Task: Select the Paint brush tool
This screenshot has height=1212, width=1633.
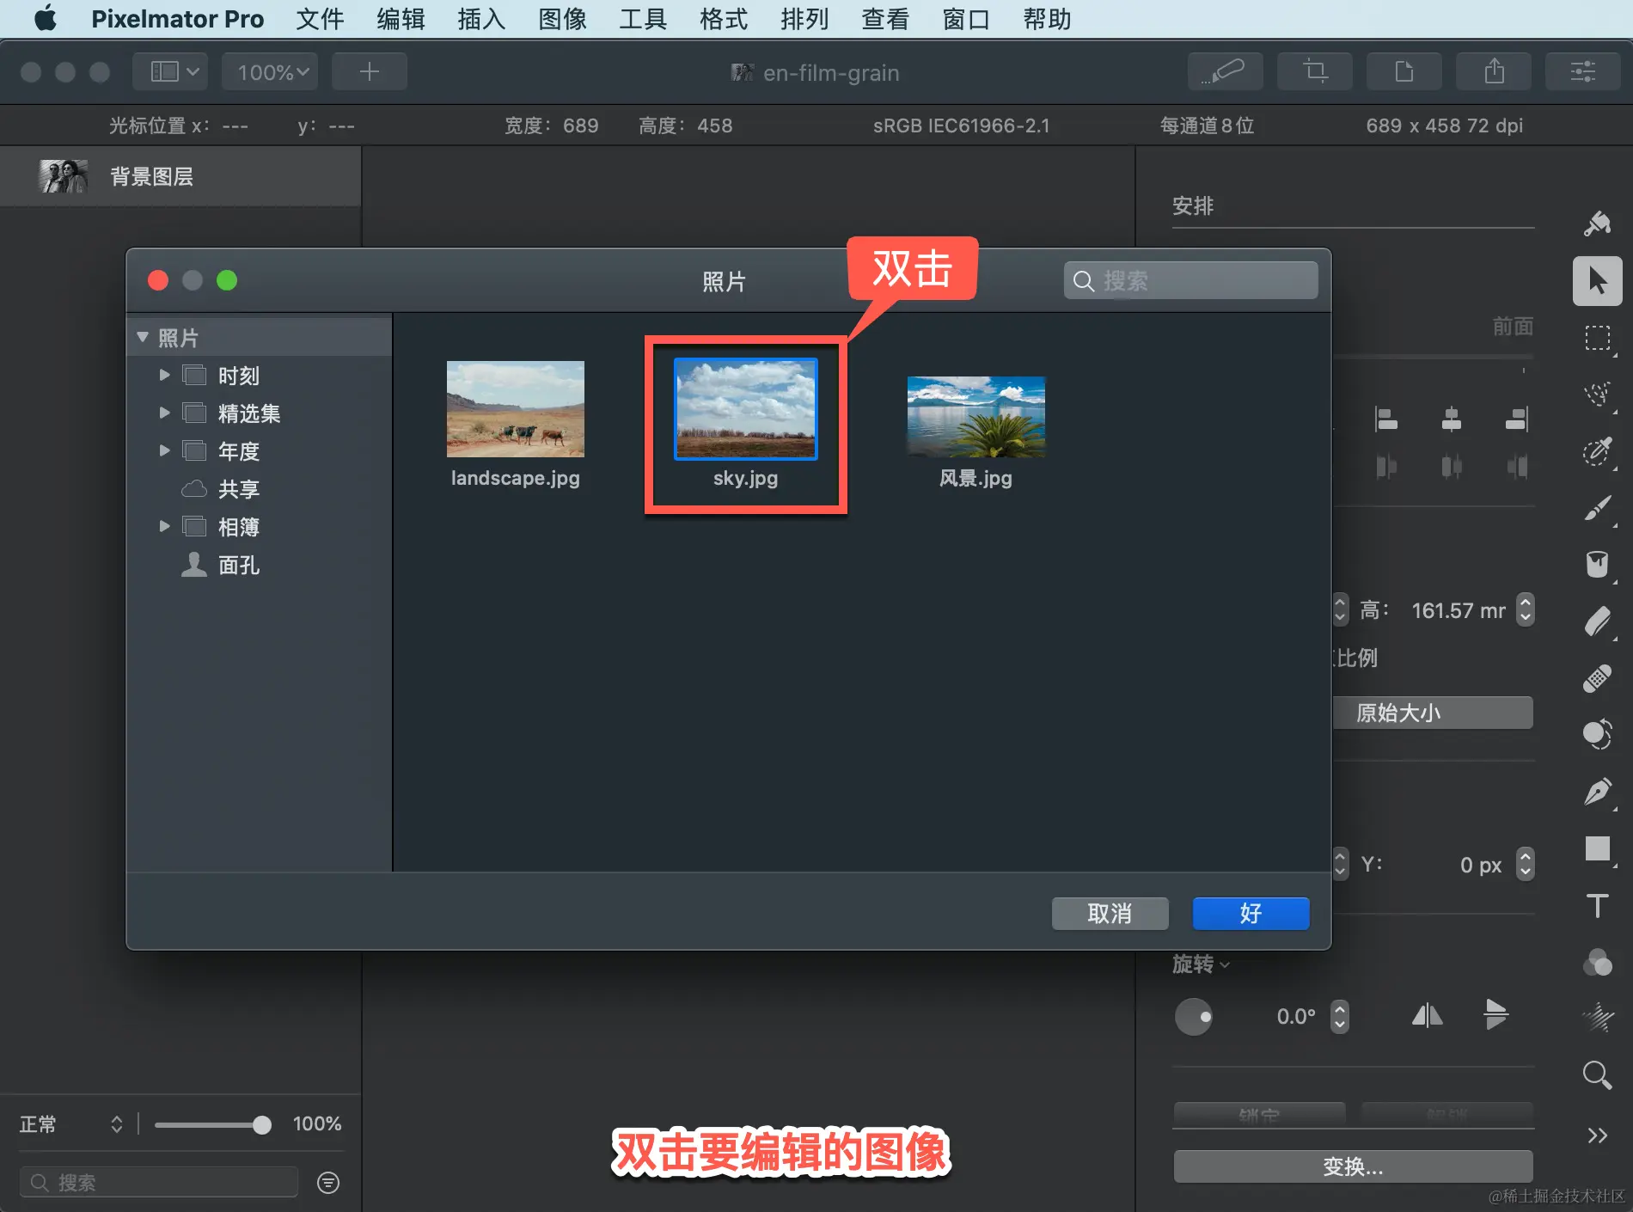Action: (1597, 508)
